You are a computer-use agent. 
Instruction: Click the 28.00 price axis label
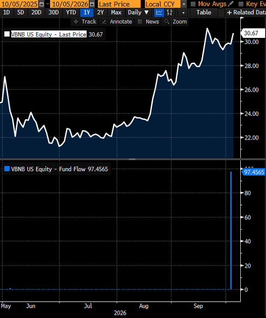(252, 66)
